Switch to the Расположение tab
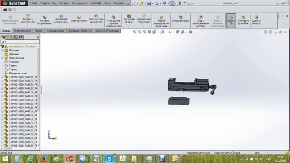Screen dimensions: 290x163 click(23, 31)
